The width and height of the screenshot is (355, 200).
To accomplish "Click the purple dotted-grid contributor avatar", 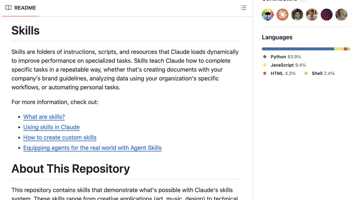I will pyautogui.click(x=327, y=15).
